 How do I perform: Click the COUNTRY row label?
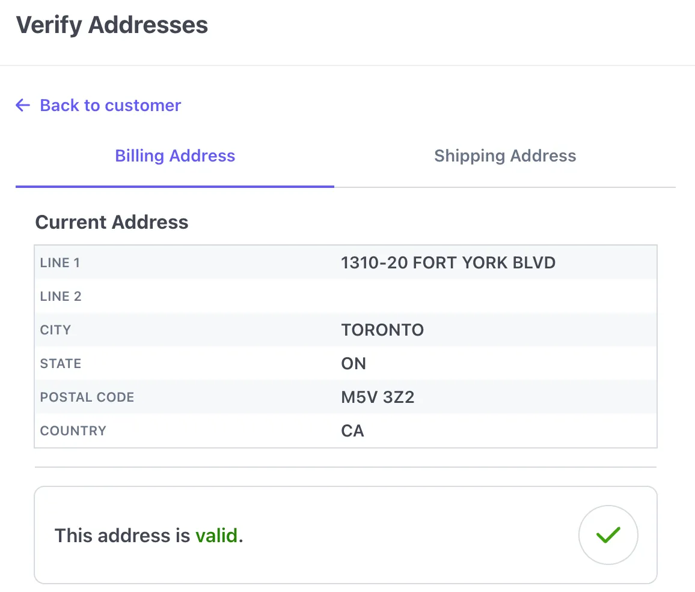[73, 430]
